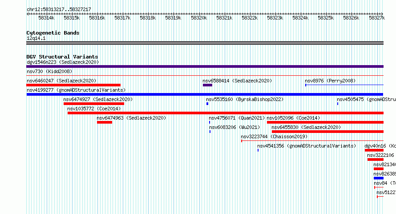Click the dgv40n16 red variant bar
This screenshot has width=396, height=214.
coord(374,150)
